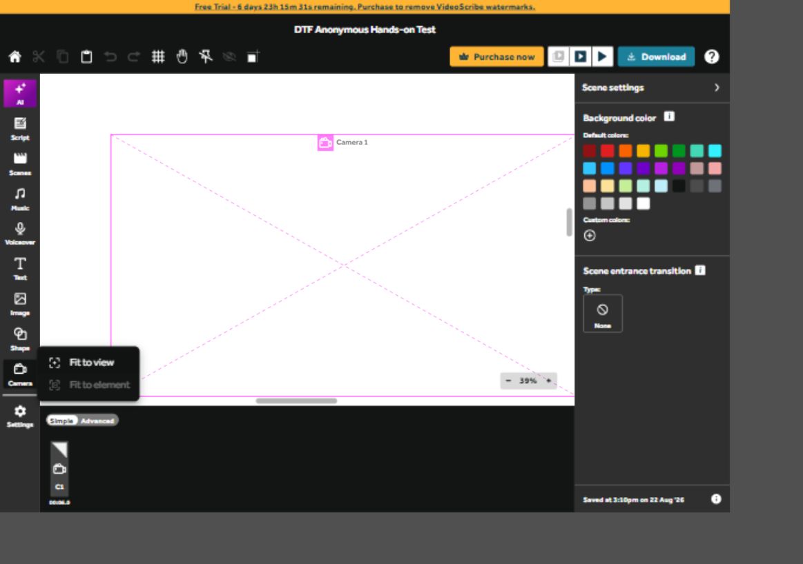Add a custom color
The width and height of the screenshot is (803, 564).
point(590,235)
